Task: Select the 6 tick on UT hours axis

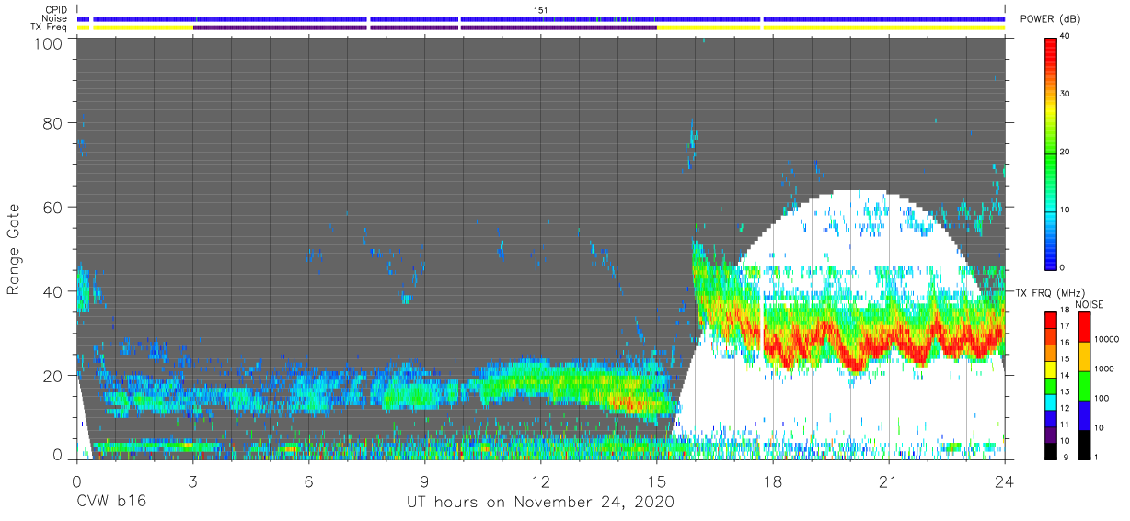Action: tap(308, 481)
